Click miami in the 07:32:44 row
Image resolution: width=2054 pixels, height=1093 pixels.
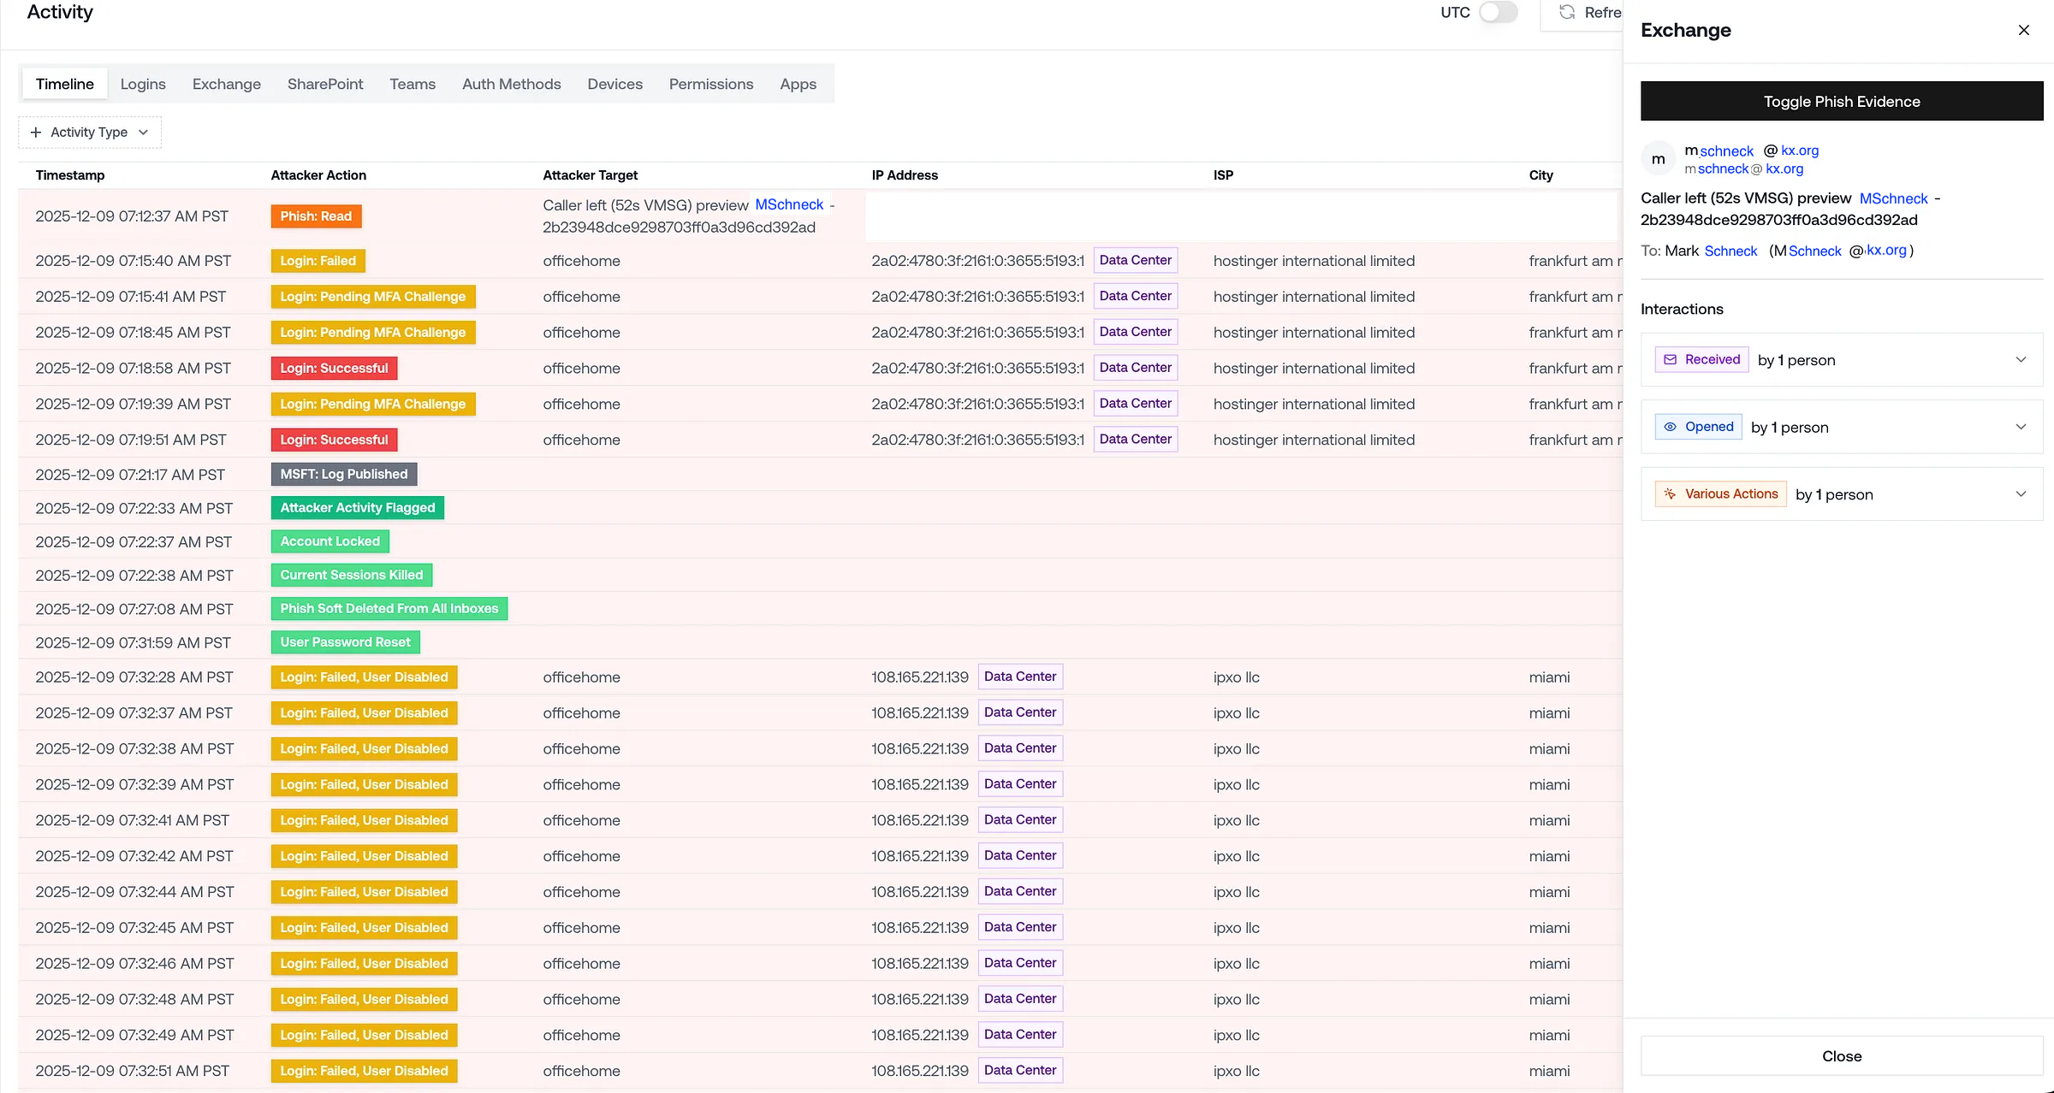1550,892
